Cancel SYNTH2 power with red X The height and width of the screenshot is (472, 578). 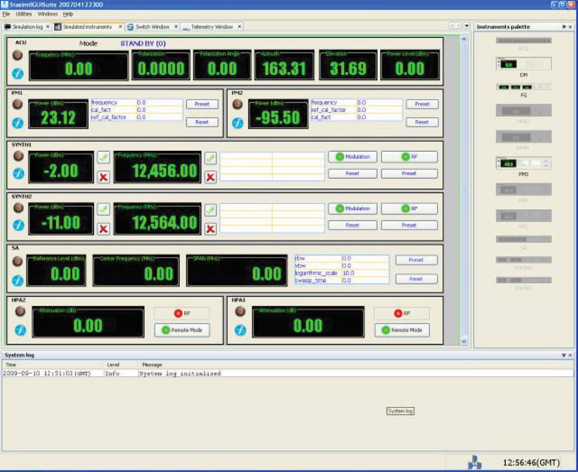click(103, 229)
